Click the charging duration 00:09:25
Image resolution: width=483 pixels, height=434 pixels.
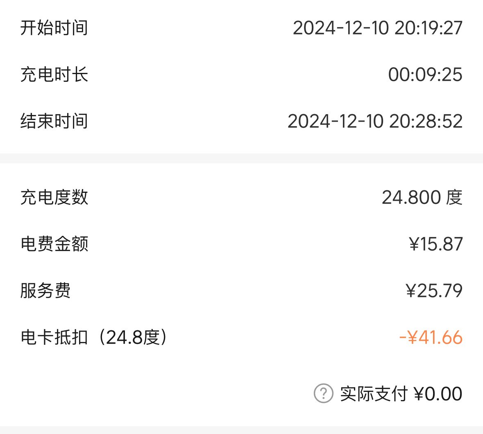tap(425, 75)
